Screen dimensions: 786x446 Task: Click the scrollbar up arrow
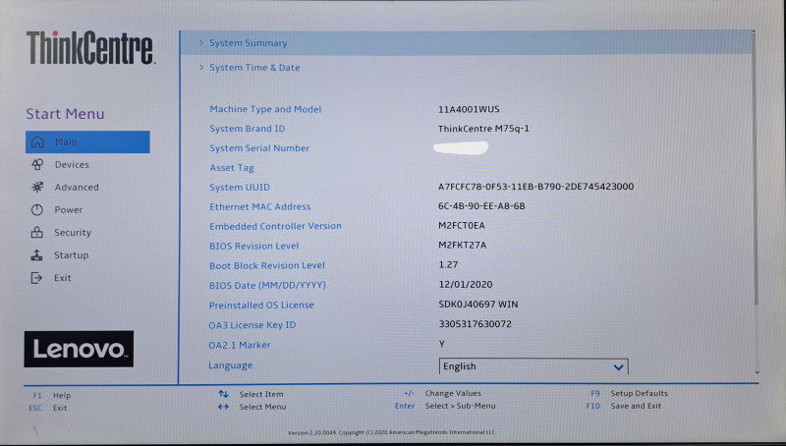point(754,32)
